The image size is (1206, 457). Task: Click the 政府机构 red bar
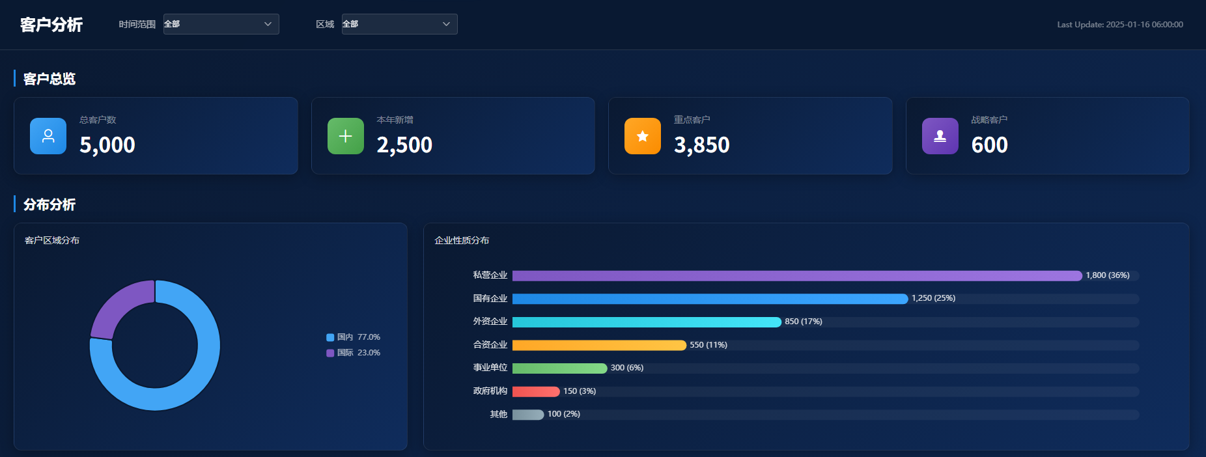pos(536,391)
